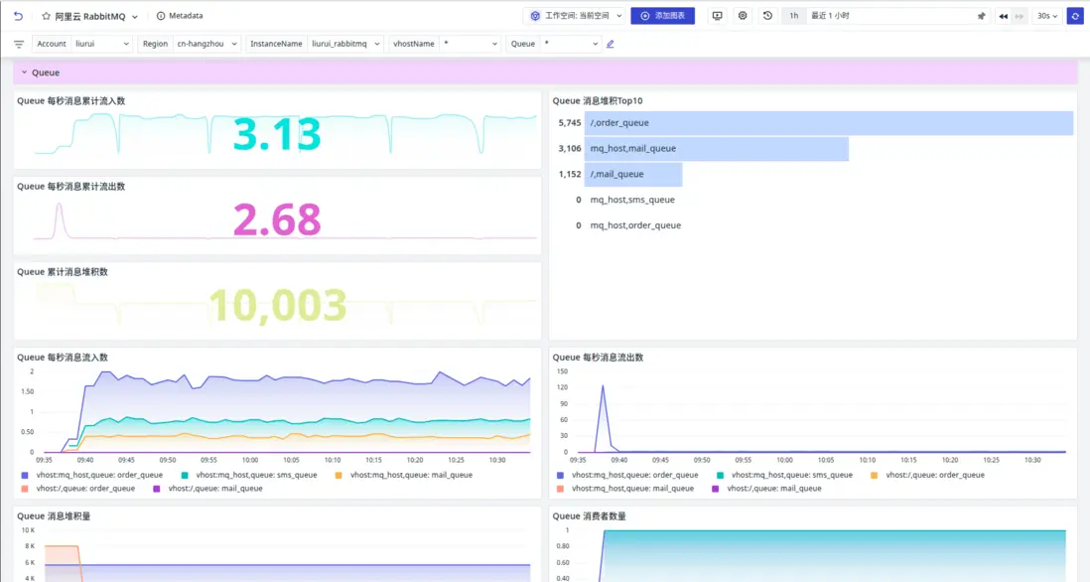Viewport: 1090px width, 582px height.
Task: Click the filter lines icon left of Account
Action: click(19, 44)
